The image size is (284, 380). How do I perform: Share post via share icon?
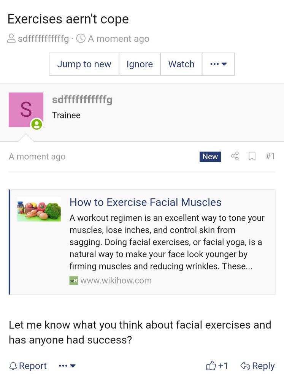(x=235, y=156)
